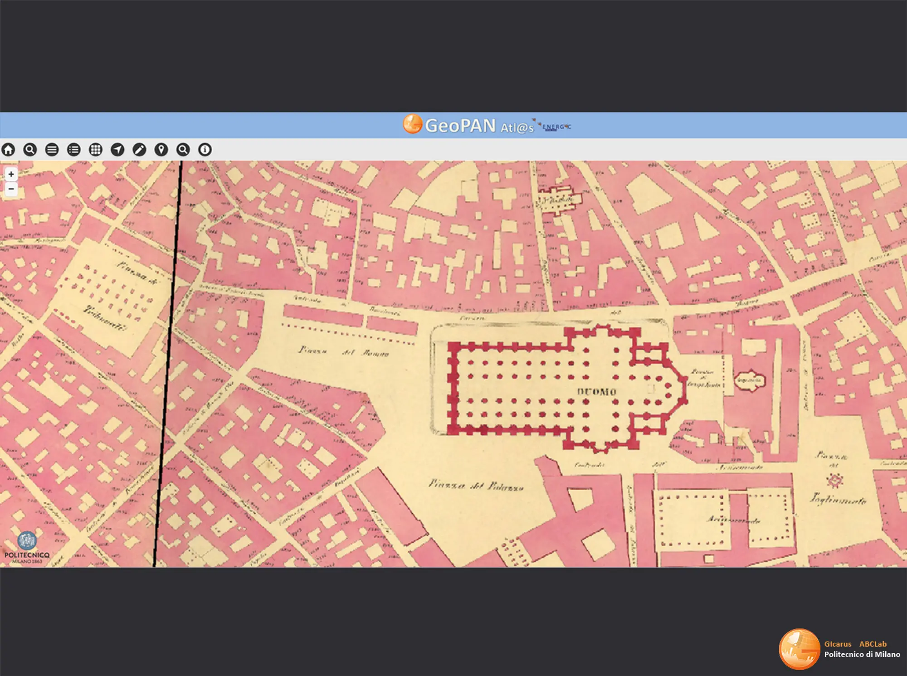Open the information (i) icon
The width and height of the screenshot is (907, 676).
[x=205, y=150]
